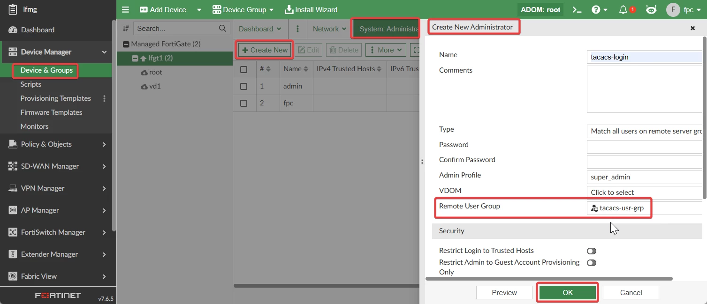Open Firmware Templates
Image resolution: width=707 pixels, height=304 pixels.
51,112
